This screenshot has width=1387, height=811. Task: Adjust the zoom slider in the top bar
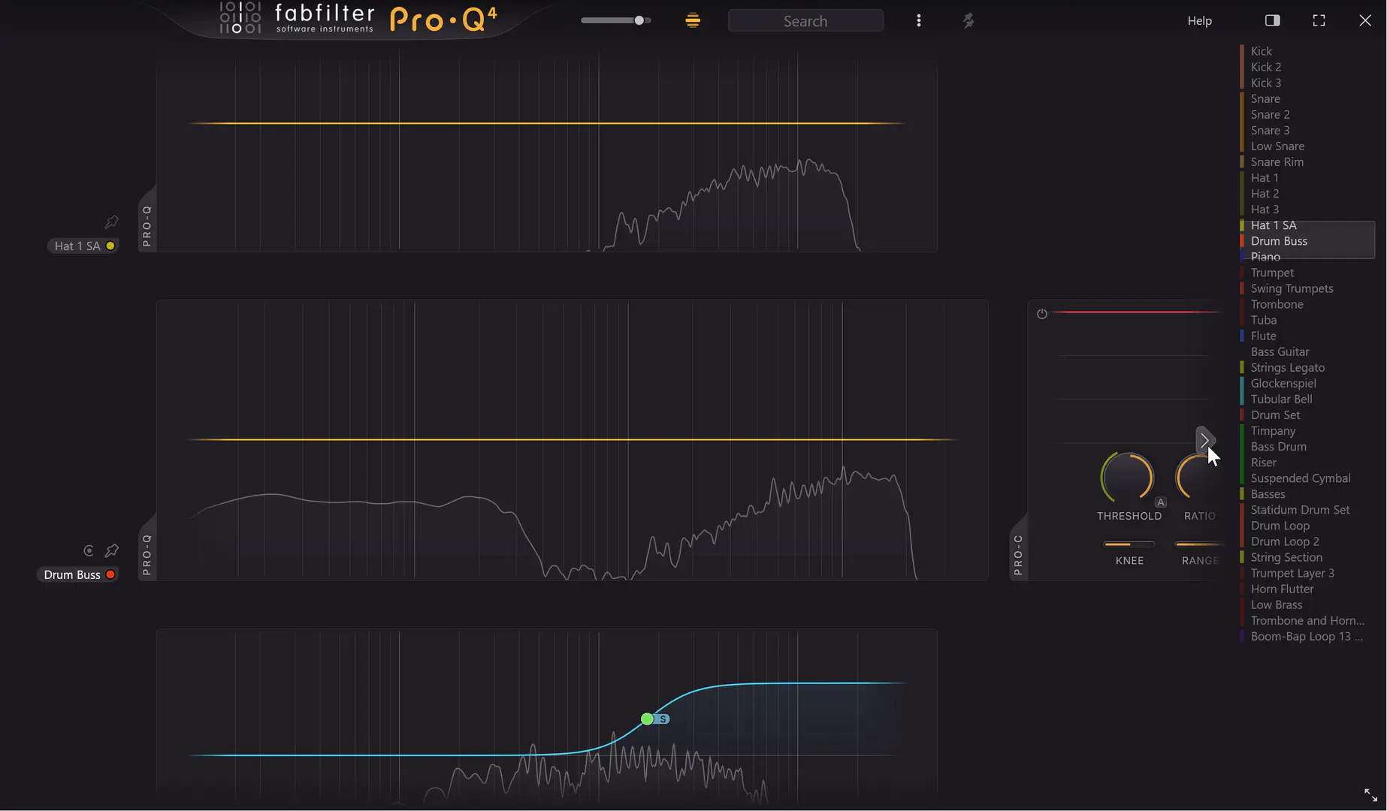tap(616, 20)
